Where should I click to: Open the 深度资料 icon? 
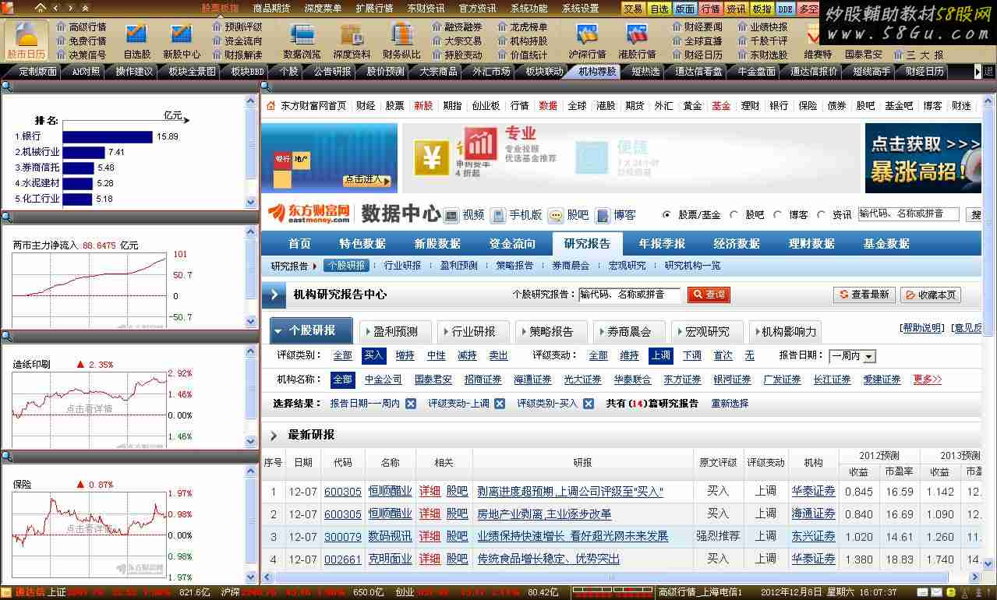[352, 41]
